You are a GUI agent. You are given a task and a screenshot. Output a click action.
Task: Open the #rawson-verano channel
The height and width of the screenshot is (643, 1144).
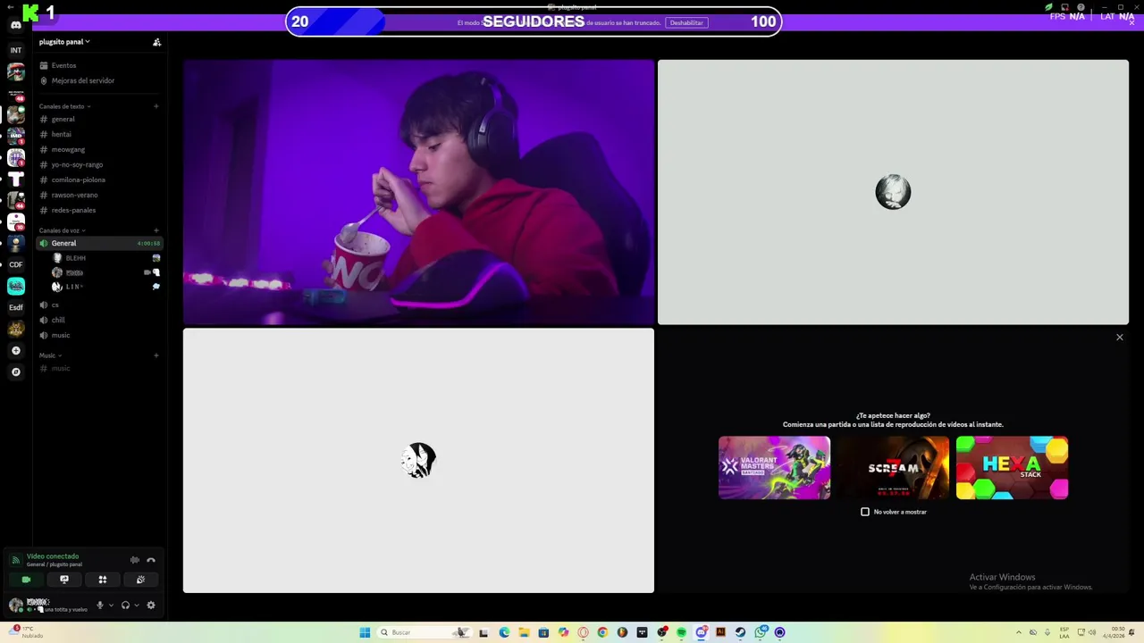click(98, 195)
